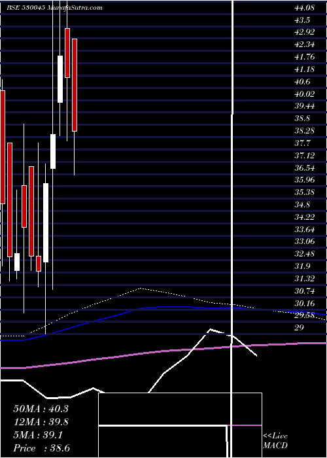
Task: Click the 38.8 price axis label
Action: pos(302,118)
